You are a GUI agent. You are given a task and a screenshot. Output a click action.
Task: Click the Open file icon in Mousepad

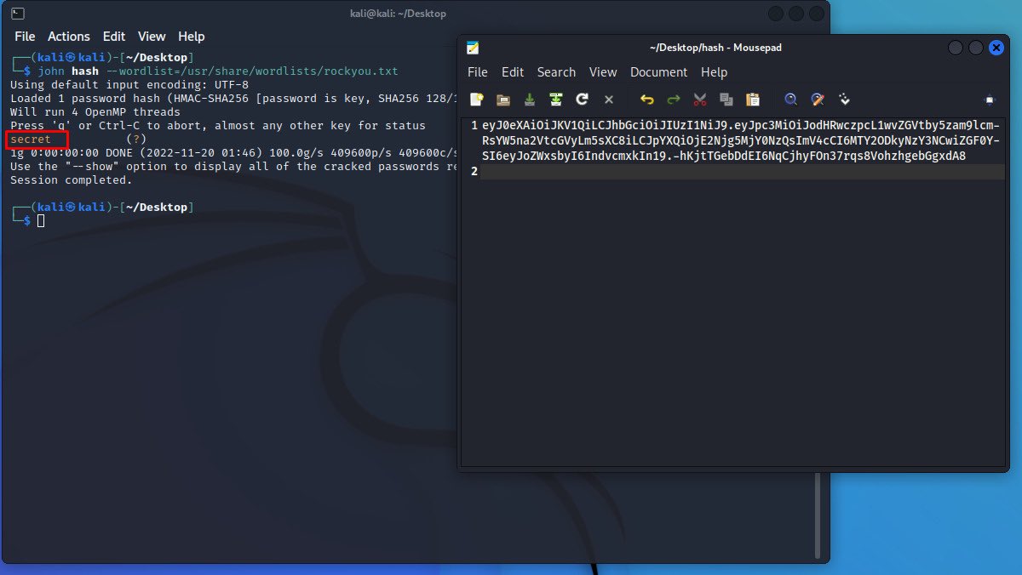pos(503,100)
